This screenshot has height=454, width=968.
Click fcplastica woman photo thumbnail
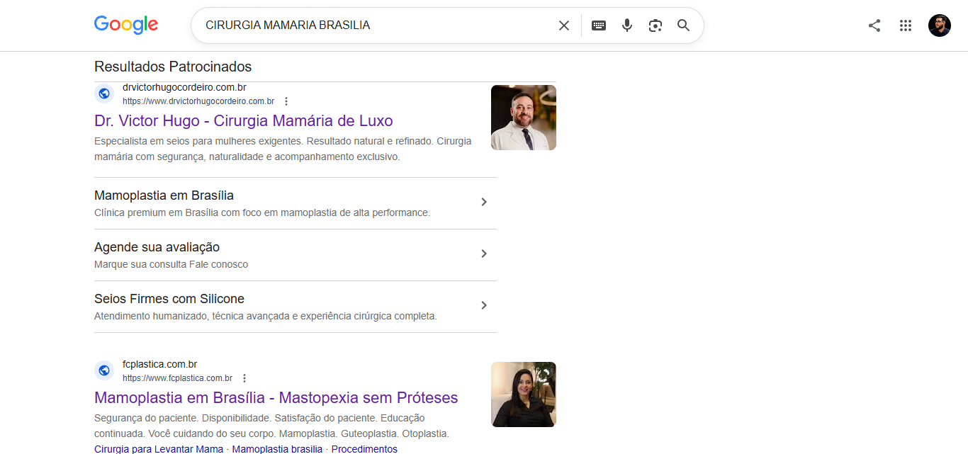(524, 395)
